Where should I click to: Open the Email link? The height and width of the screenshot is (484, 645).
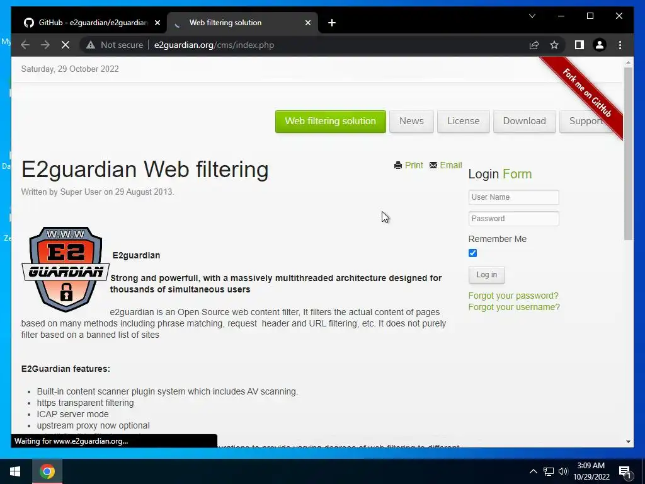click(451, 165)
